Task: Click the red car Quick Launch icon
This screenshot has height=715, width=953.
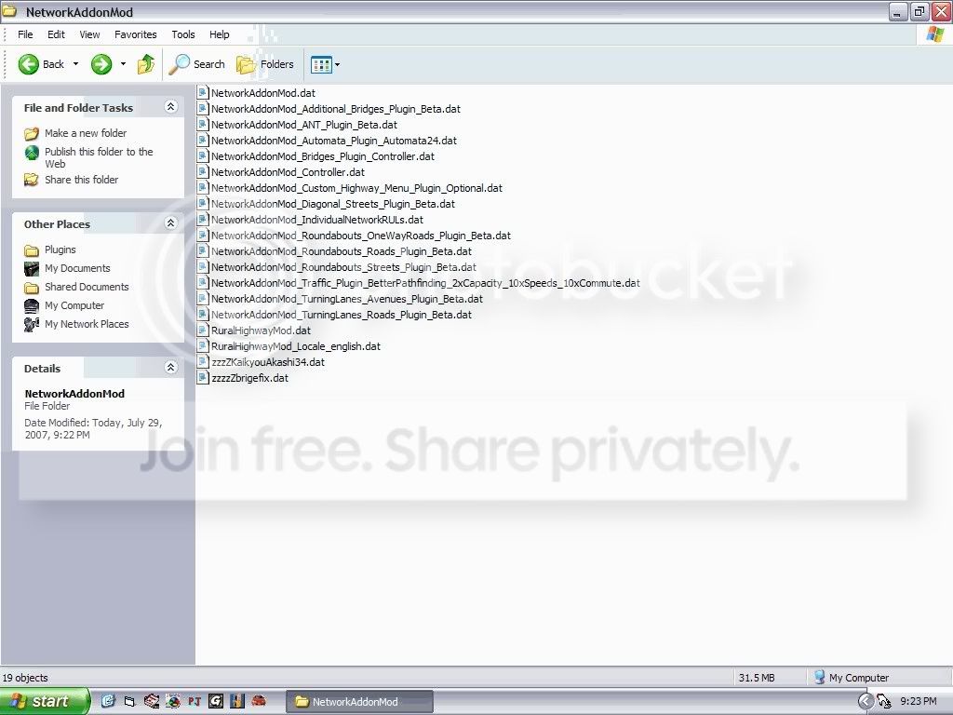Action: [259, 701]
